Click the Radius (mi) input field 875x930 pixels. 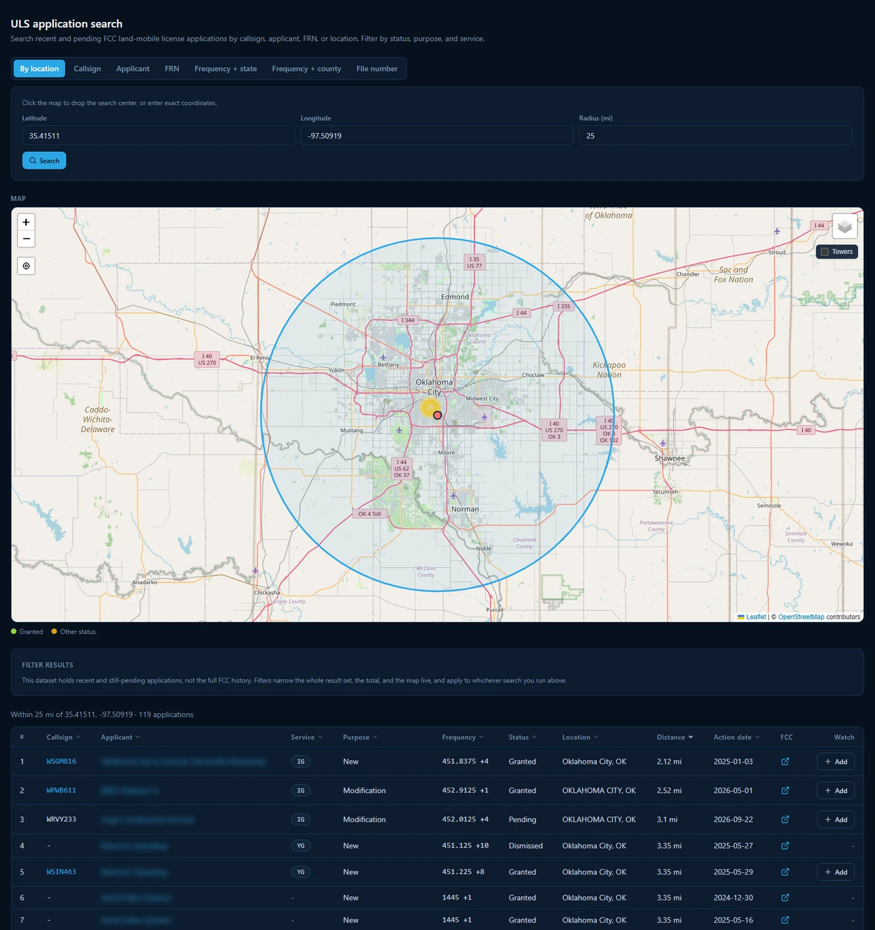click(x=716, y=136)
